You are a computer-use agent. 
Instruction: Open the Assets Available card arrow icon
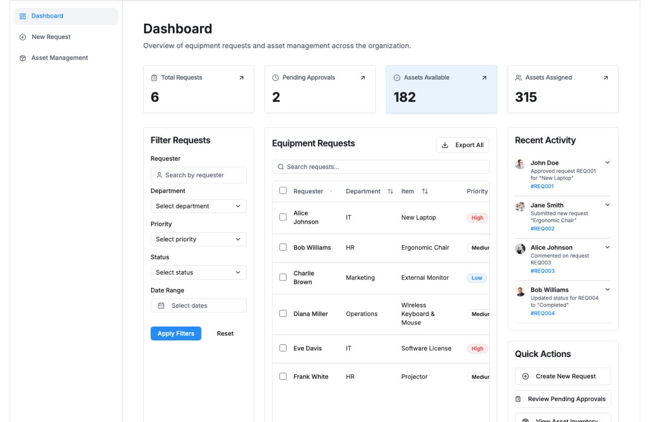pos(484,78)
